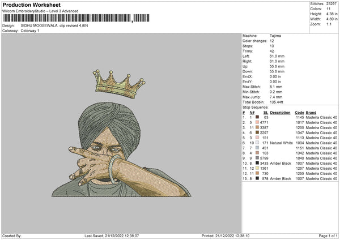Screen dimensions: 340x240
Task: Pick the Natural White swatch for code 1004
Action: [257, 143]
